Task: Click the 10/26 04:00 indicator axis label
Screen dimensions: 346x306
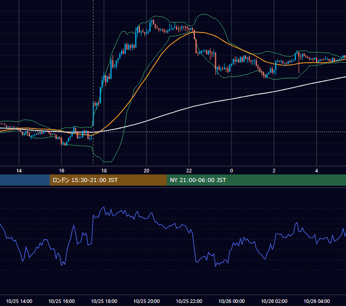Action: pos(316,301)
